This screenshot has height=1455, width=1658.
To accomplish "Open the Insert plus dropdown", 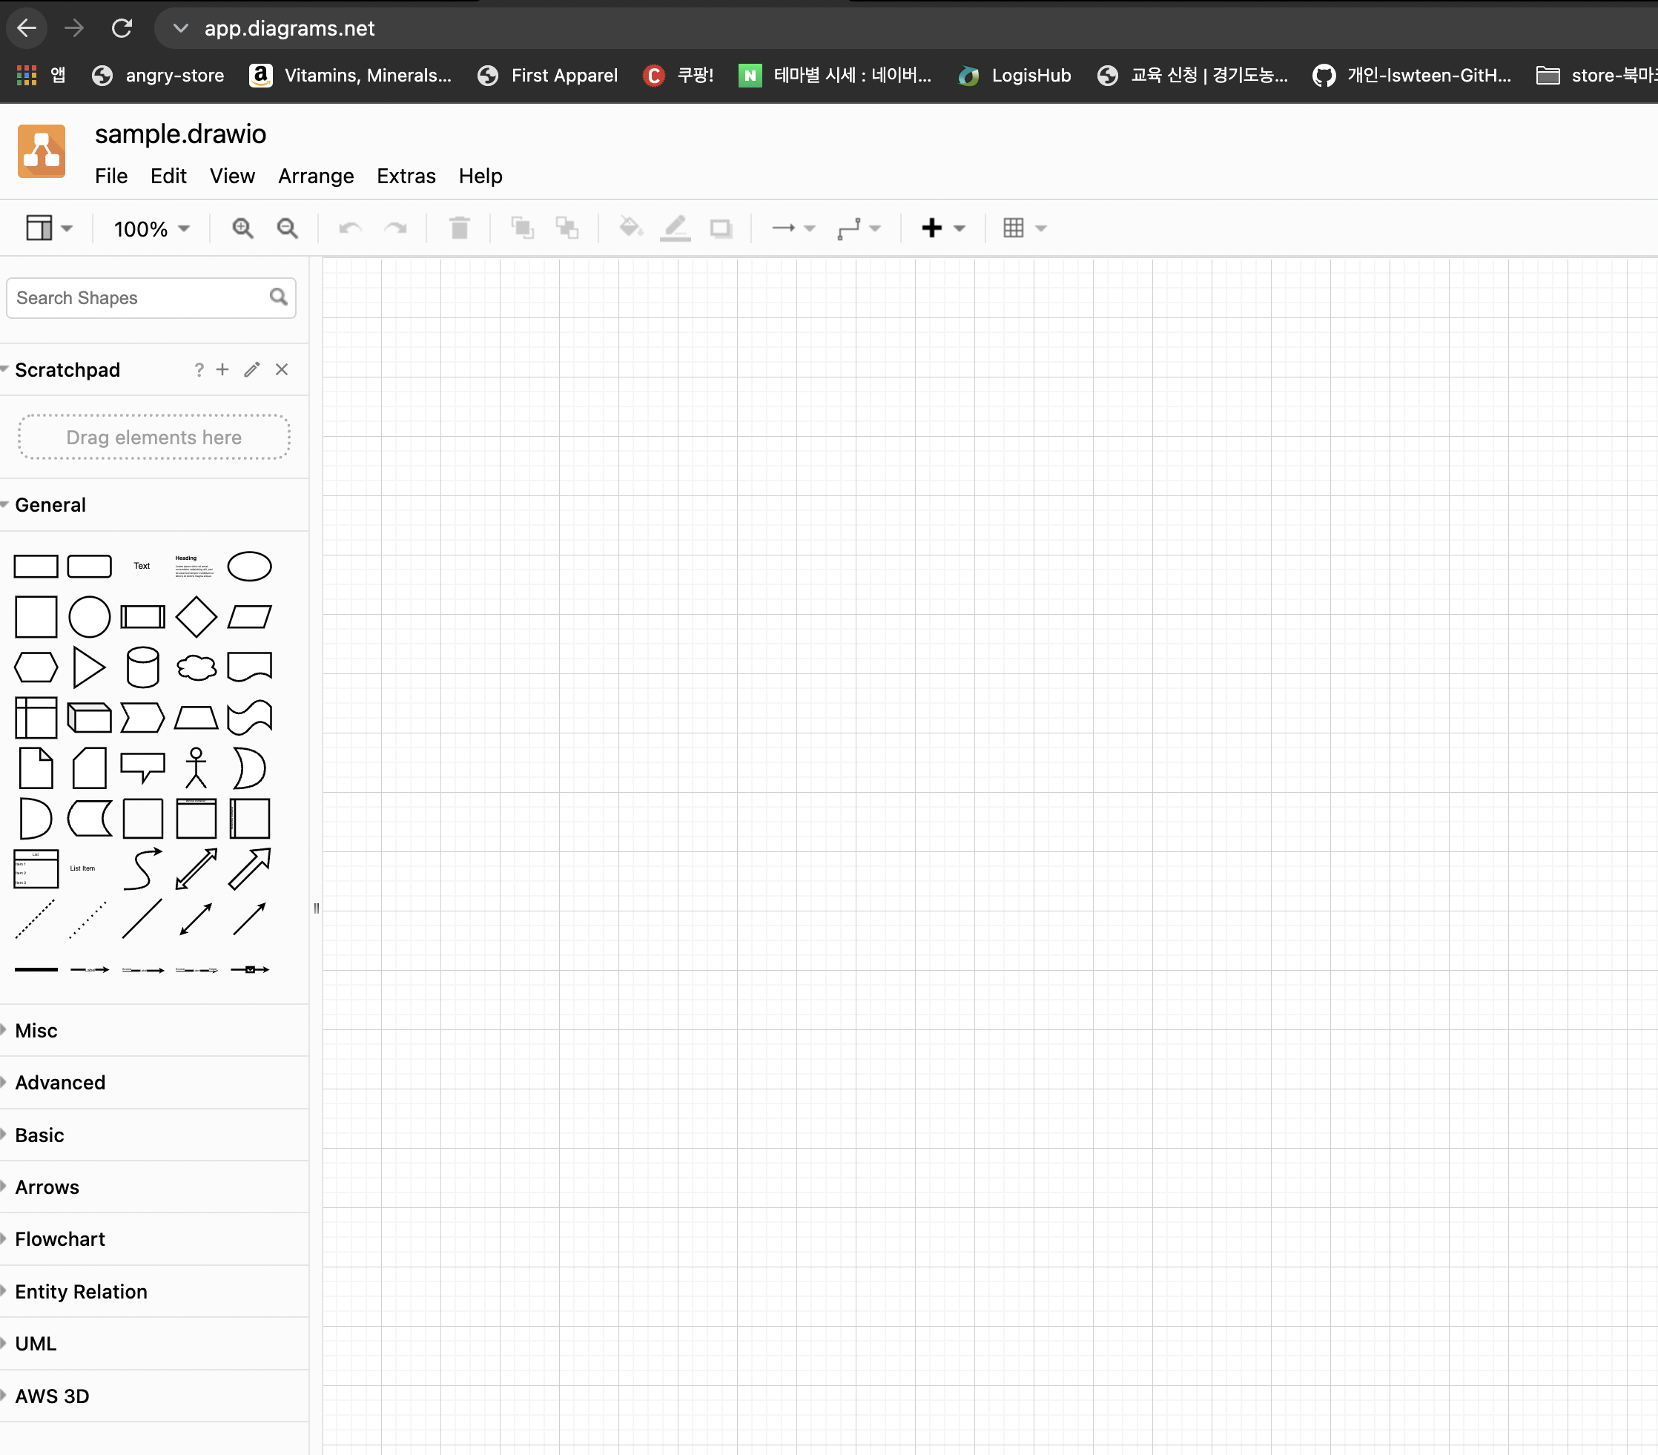I will click(x=942, y=228).
